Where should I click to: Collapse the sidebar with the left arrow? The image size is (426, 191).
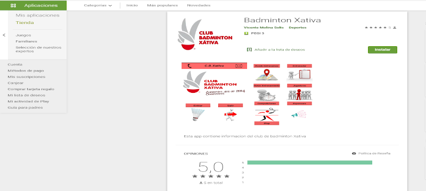tap(4, 35)
